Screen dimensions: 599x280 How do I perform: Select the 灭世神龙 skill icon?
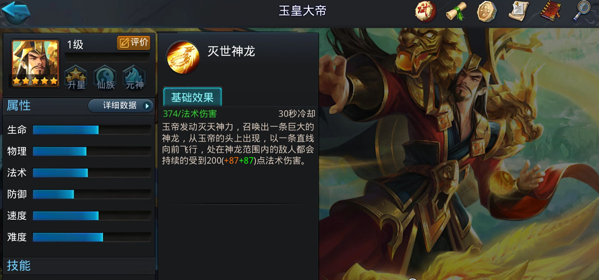click(x=183, y=58)
